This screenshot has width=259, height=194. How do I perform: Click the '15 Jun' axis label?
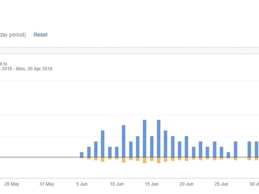pos(152,184)
